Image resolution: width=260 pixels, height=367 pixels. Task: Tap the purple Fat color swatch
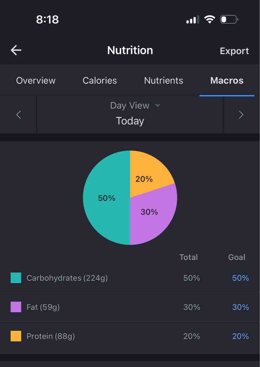[x=16, y=307]
